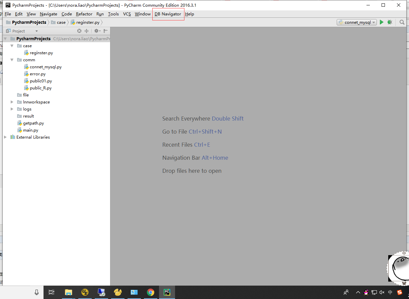The height and width of the screenshot is (299, 409).
Task: Show hidden system tray icons
Action: [x=358, y=292]
